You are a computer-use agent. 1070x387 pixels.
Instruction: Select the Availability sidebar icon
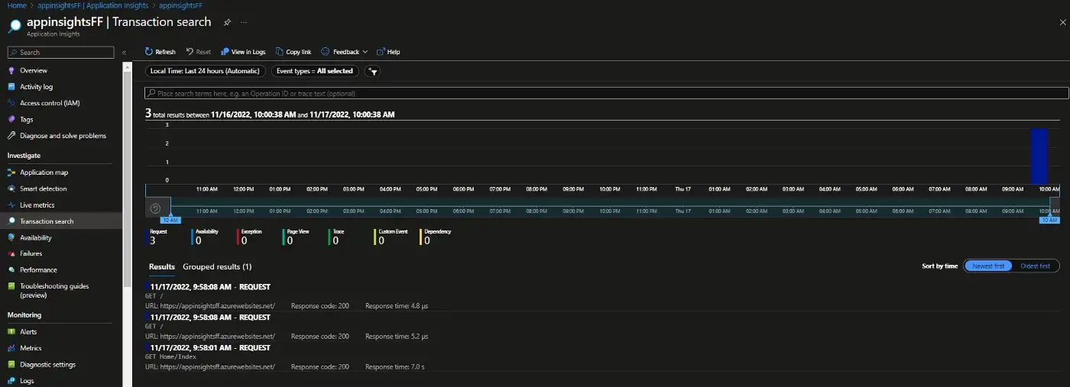coord(11,237)
